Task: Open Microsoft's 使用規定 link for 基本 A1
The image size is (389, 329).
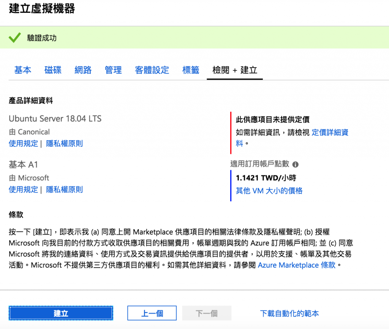Action: tap(23, 190)
